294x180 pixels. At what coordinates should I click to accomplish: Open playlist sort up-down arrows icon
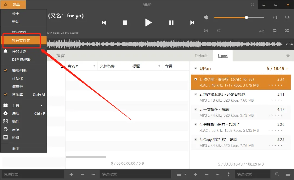click(228, 174)
